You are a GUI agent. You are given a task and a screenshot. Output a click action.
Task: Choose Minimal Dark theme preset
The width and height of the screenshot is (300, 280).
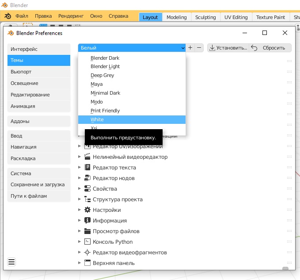pyautogui.click(x=132, y=93)
